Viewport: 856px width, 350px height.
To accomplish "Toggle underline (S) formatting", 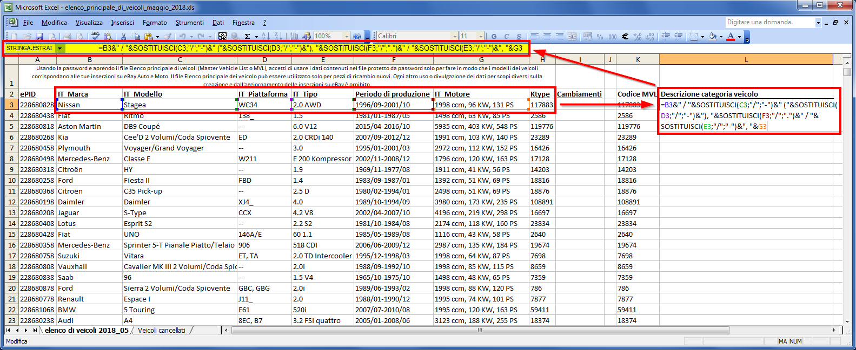I will 519,36.
